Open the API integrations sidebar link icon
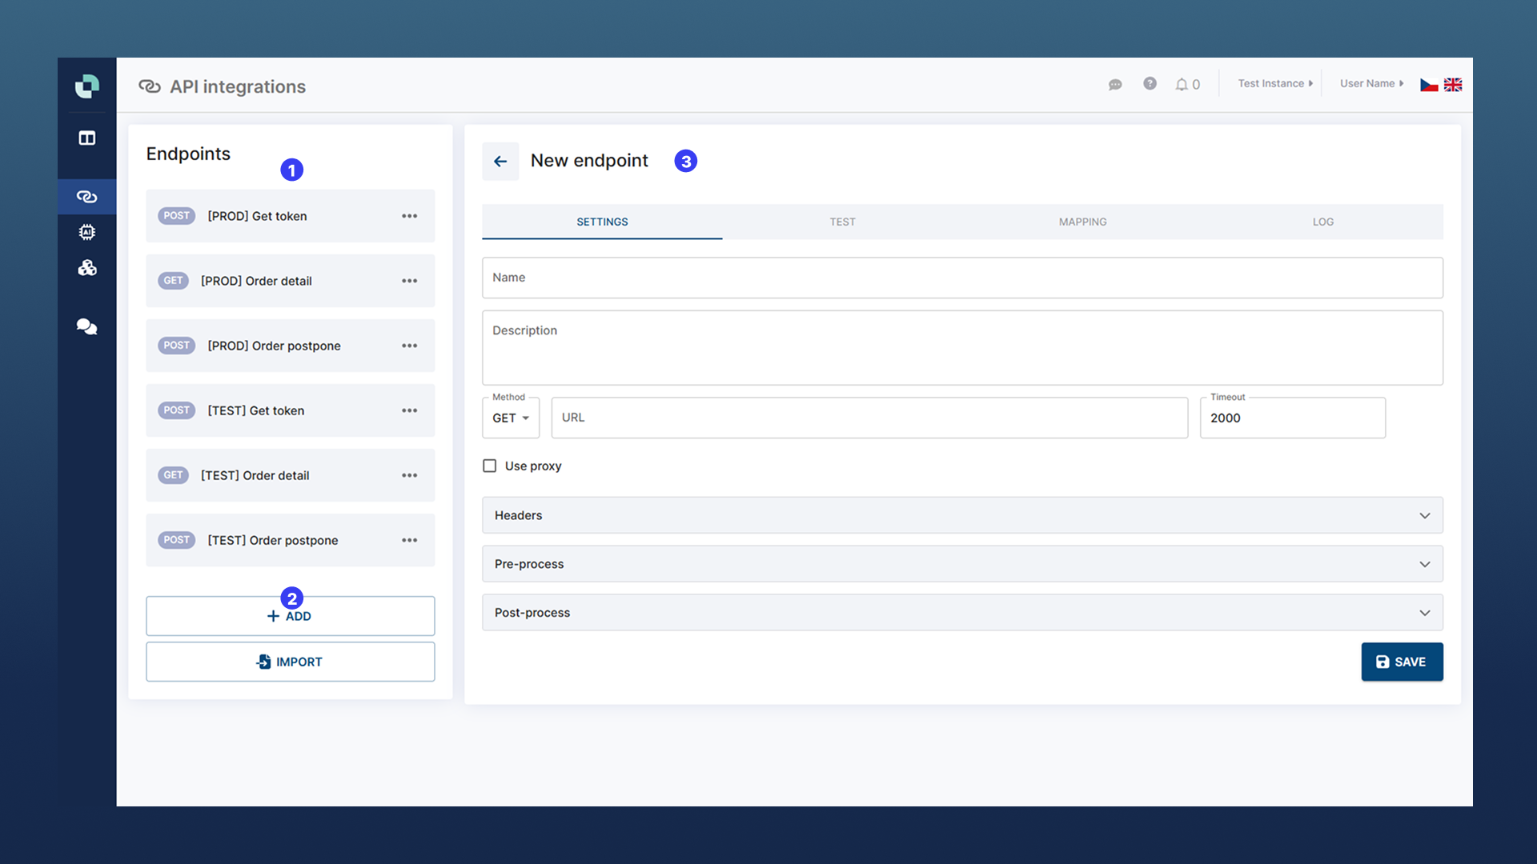Screen dimensions: 1537x864 [x=86, y=197]
